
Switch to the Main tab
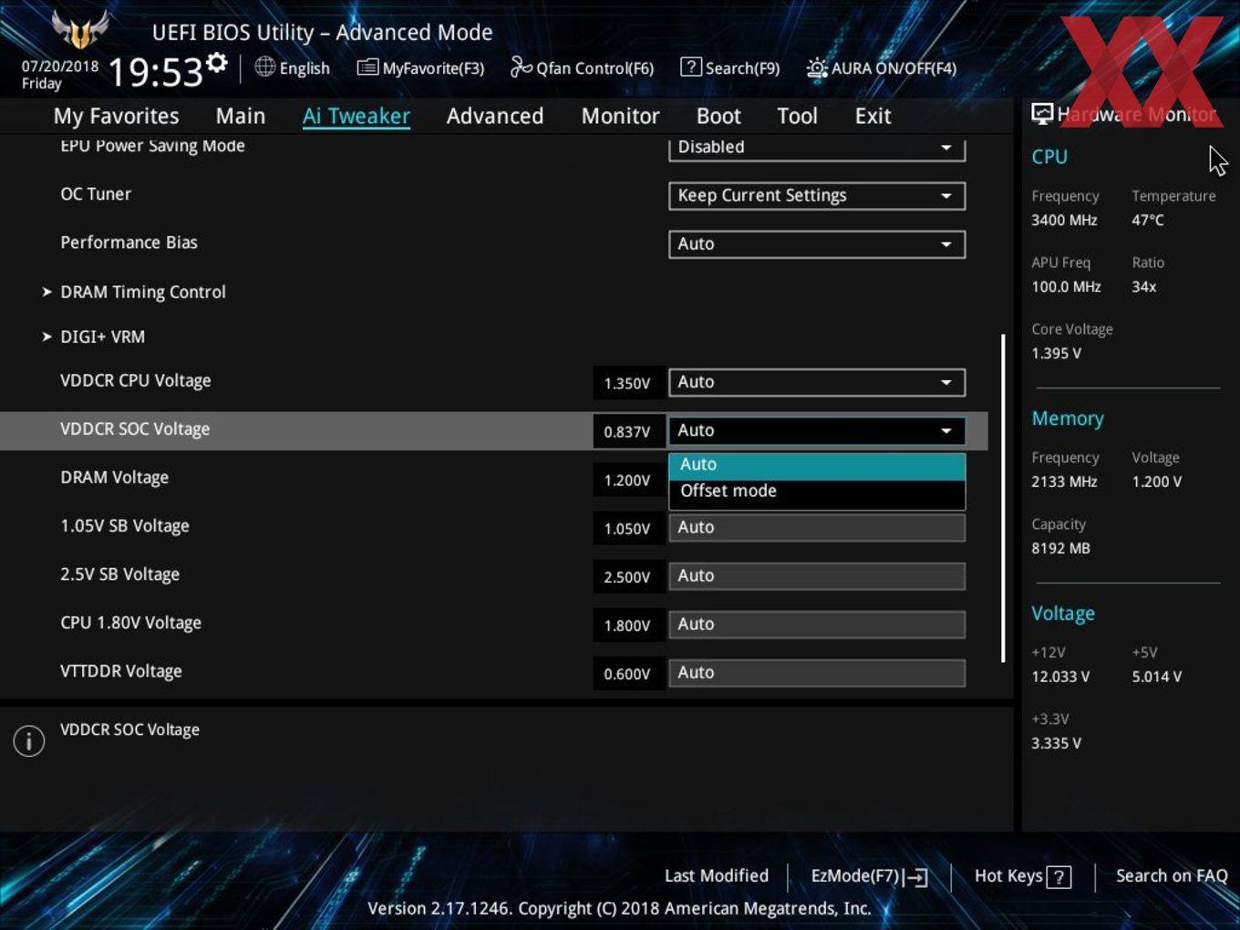241,116
